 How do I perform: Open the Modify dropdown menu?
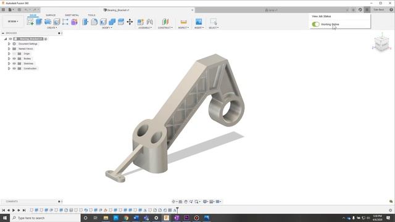107,28
